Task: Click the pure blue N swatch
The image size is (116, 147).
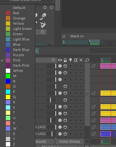Action: click(8, 81)
